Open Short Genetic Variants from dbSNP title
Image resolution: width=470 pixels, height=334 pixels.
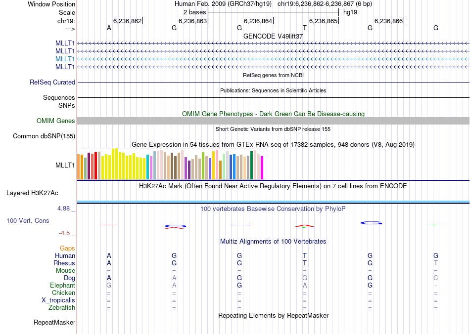[273, 129]
